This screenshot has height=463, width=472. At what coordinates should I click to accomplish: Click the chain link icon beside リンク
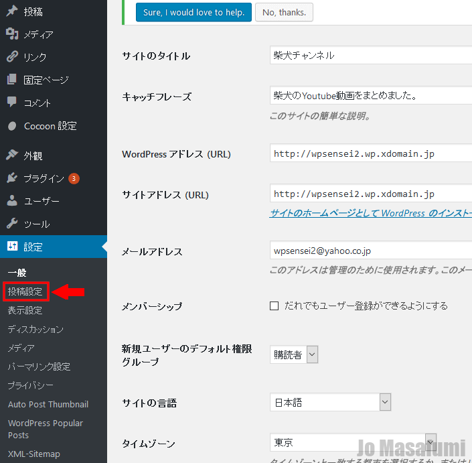pyautogui.click(x=12, y=57)
